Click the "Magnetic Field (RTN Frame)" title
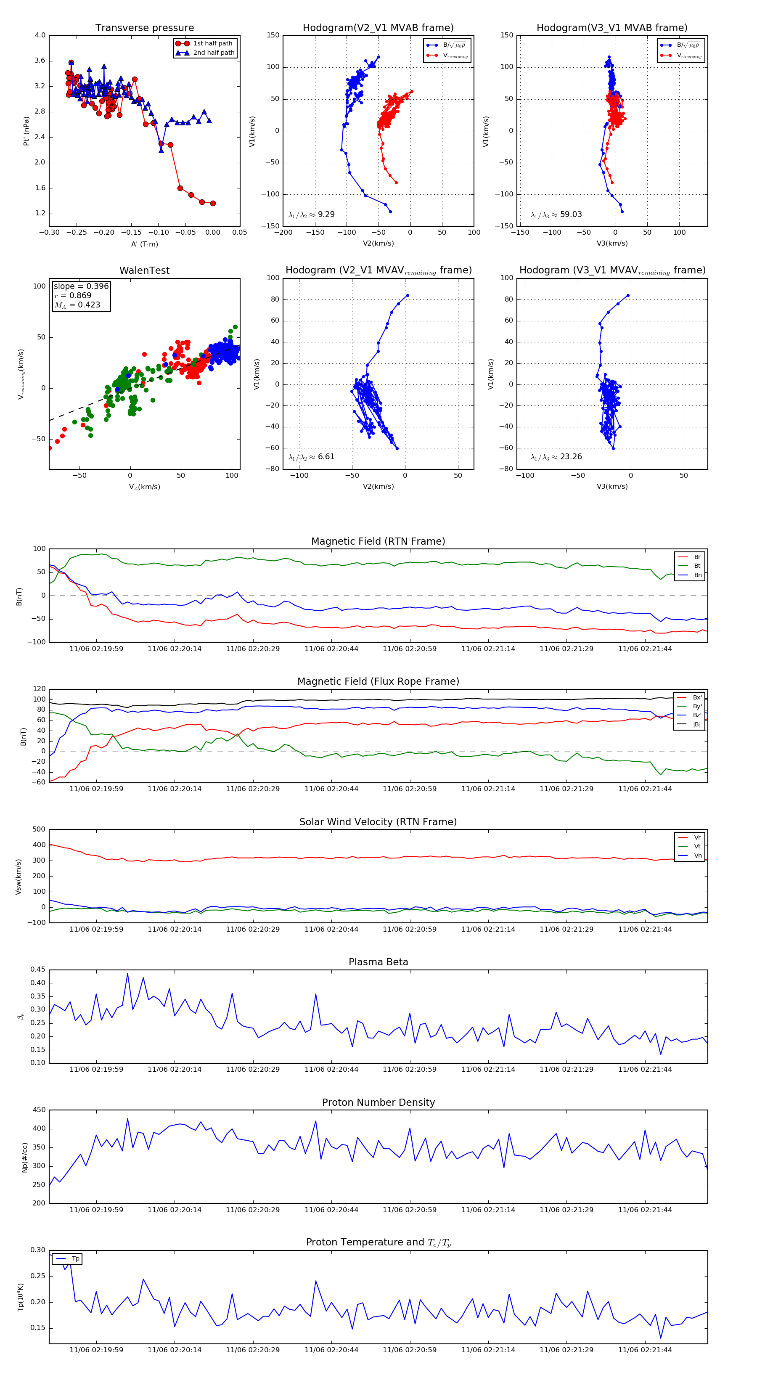This screenshot has height=1388, width=757. click(x=378, y=541)
